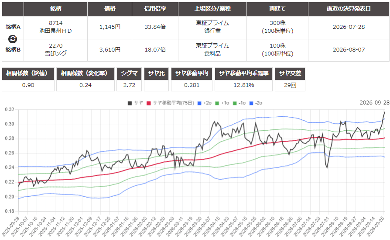The width and height of the screenshot is (390, 240).
Task: Click the サヤ移動平均乖離率 value 12.81%
Action: [x=244, y=85]
